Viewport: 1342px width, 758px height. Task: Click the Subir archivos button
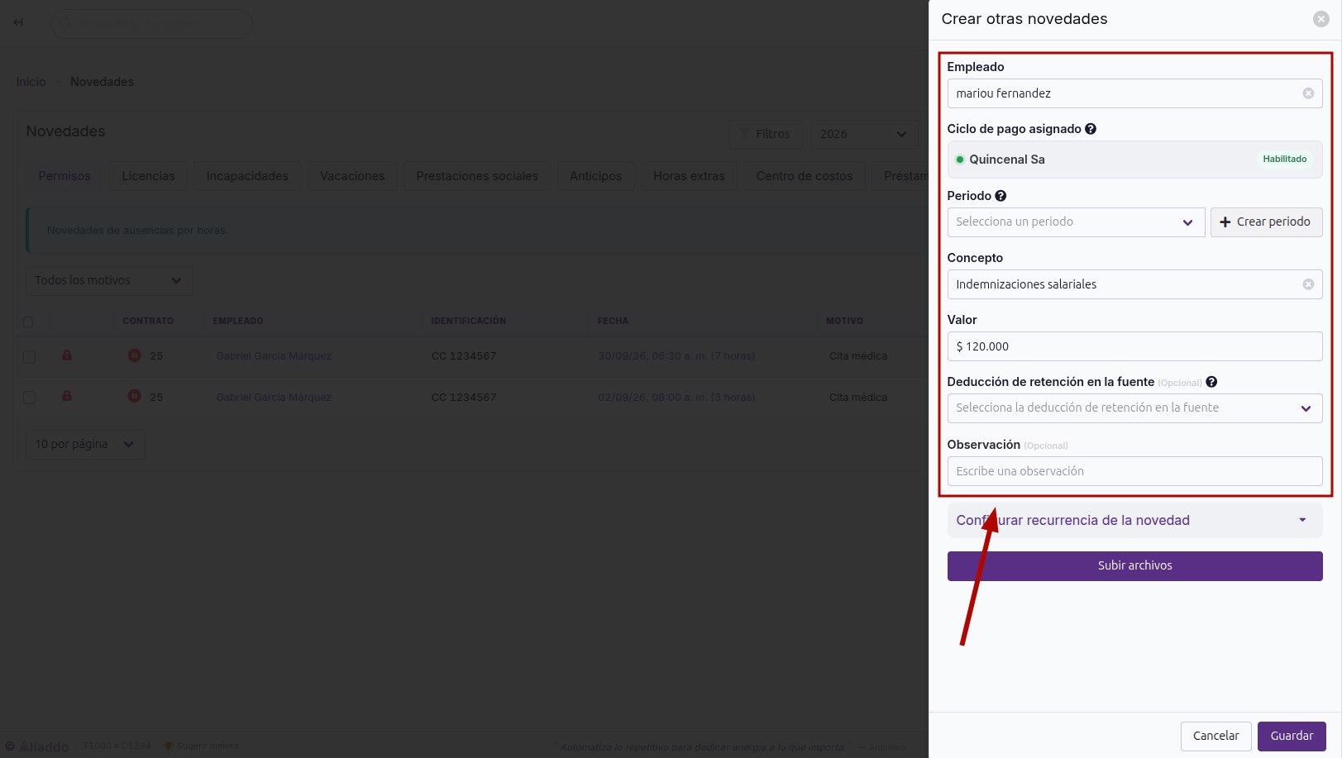[1134, 566]
